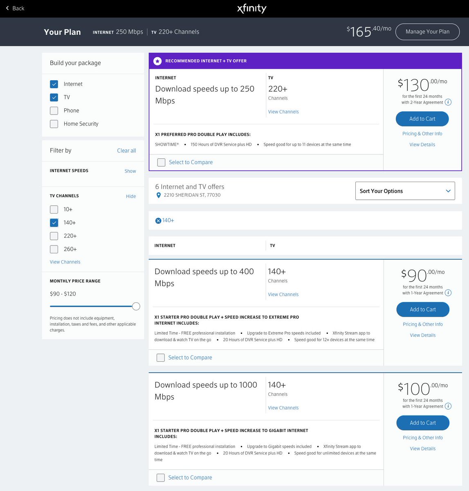Image resolution: width=469 pixels, height=491 pixels.
Task: Uncheck the 140+ TV channels filter
Action: pyautogui.click(x=54, y=223)
